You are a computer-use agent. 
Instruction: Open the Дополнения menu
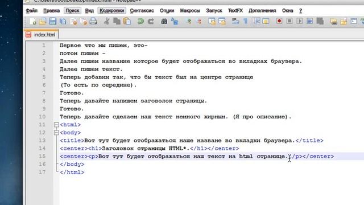coord(262,11)
